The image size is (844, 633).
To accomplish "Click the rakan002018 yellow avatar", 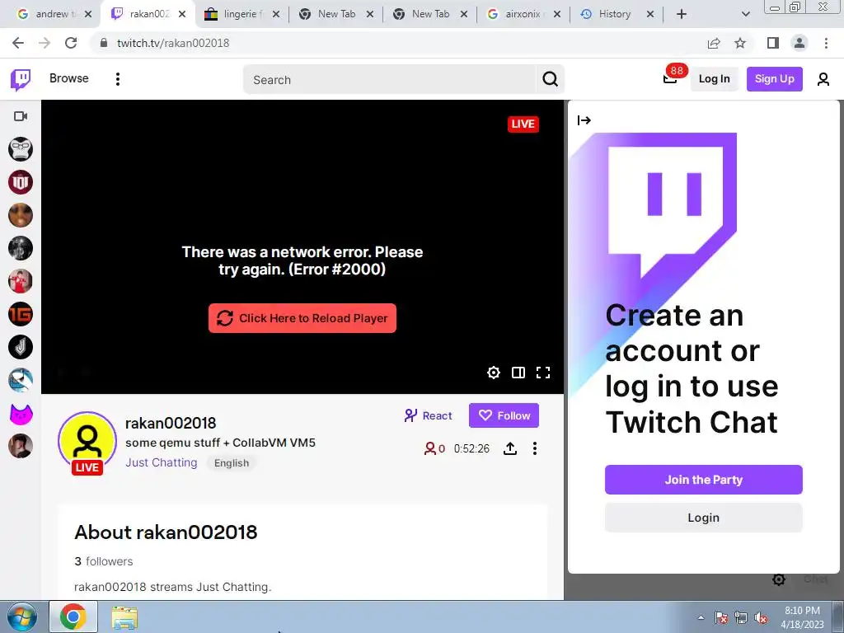I will [x=87, y=442].
